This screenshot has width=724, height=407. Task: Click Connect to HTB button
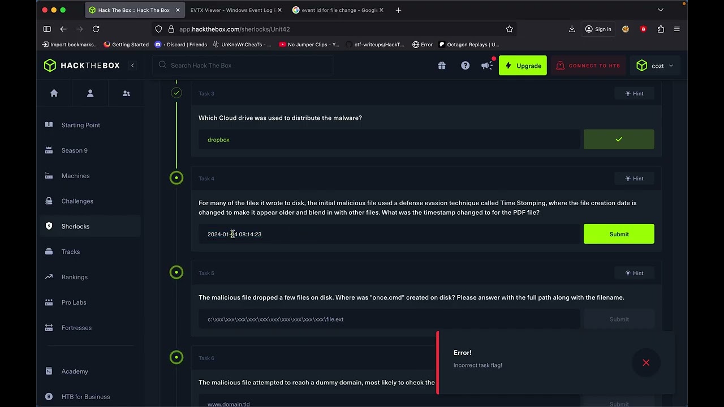pyautogui.click(x=588, y=66)
